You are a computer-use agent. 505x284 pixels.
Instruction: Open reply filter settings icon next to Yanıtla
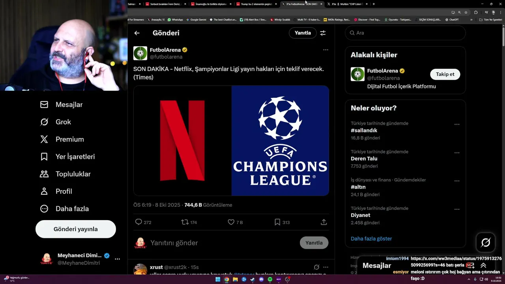click(x=323, y=33)
